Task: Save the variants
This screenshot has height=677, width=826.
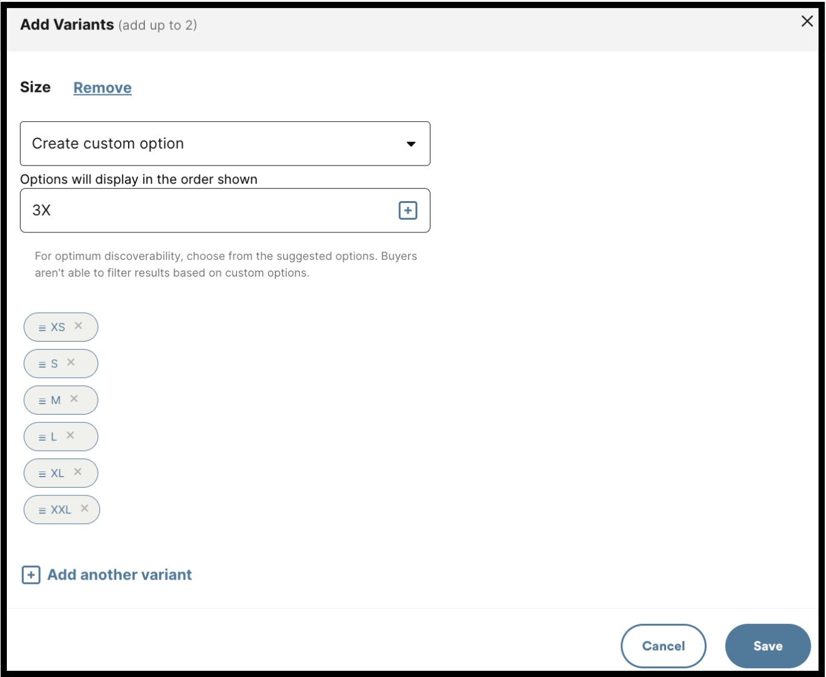Action: point(769,646)
